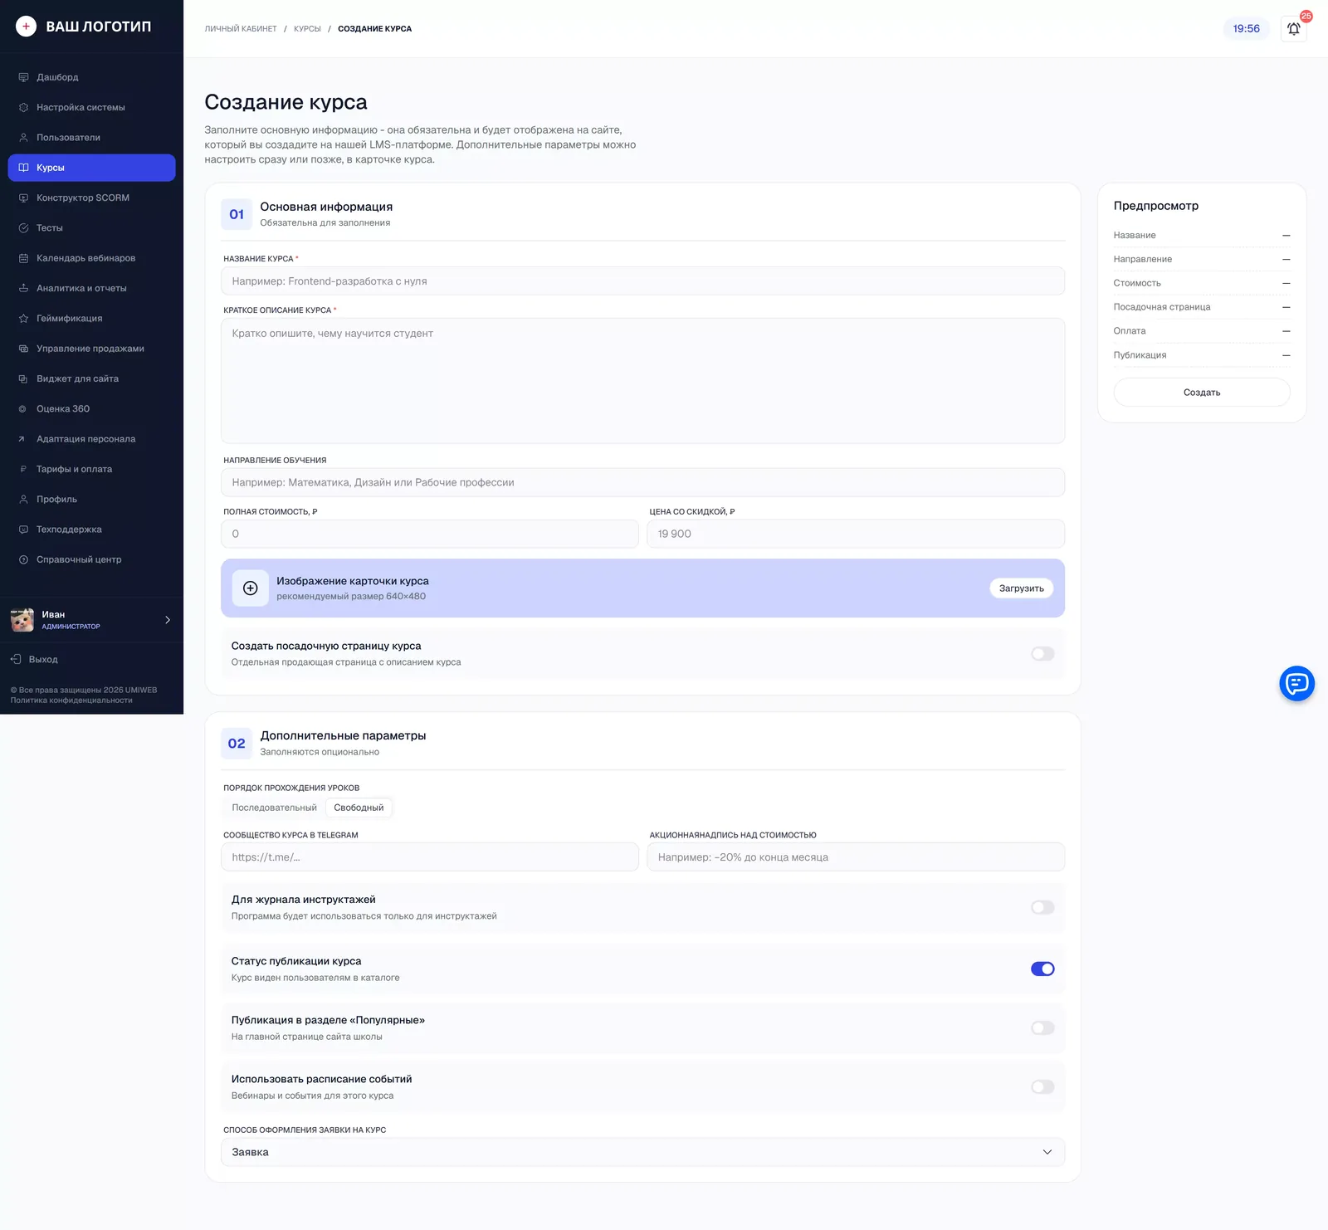
Task: Enable publication in Popular section toggle
Action: [1042, 1027]
